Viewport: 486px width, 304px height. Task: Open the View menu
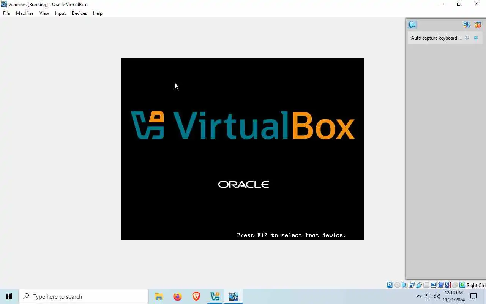(44, 13)
